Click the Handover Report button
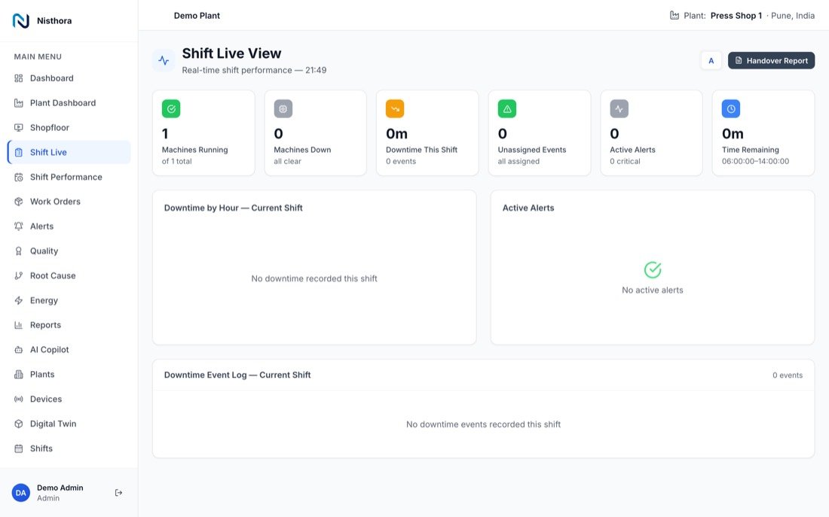Image resolution: width=829 pixels, height=517 pixels. point(771,61)
